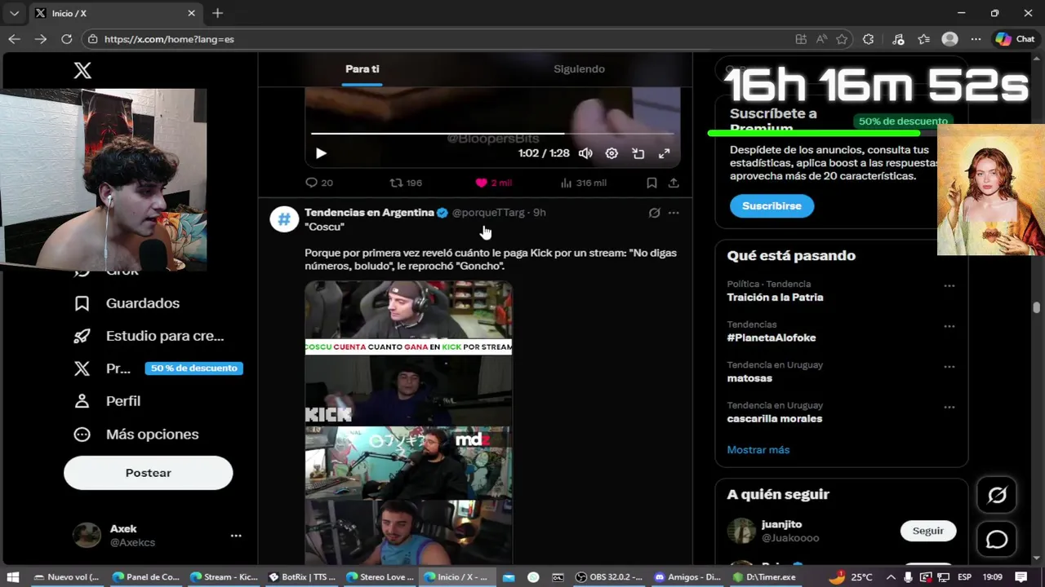Image resolution: width=1045 pixels, height=587 pixels.
Task: Open more options on Tendencias en Argentina post
Action: [674, 213]
